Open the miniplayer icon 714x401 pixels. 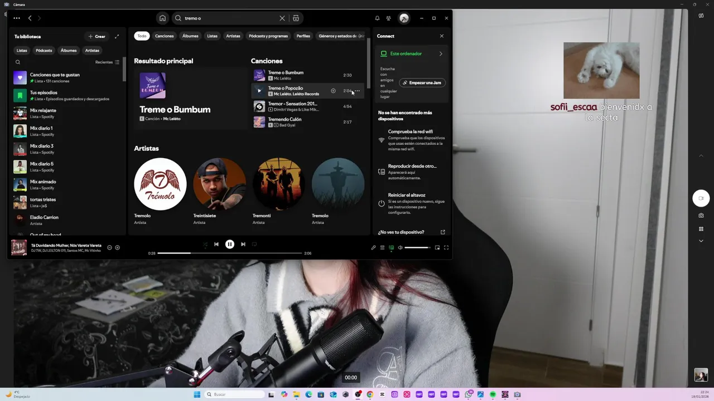437,247
